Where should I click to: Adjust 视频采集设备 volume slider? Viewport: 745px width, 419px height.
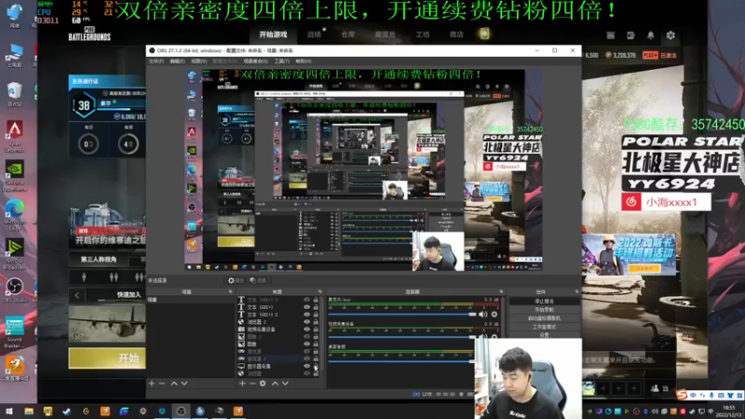402,337
